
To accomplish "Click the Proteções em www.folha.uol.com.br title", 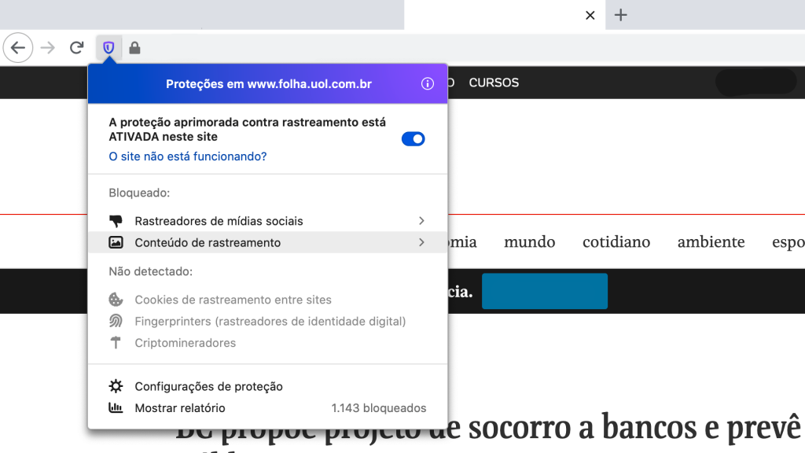I will coord(269,83).
